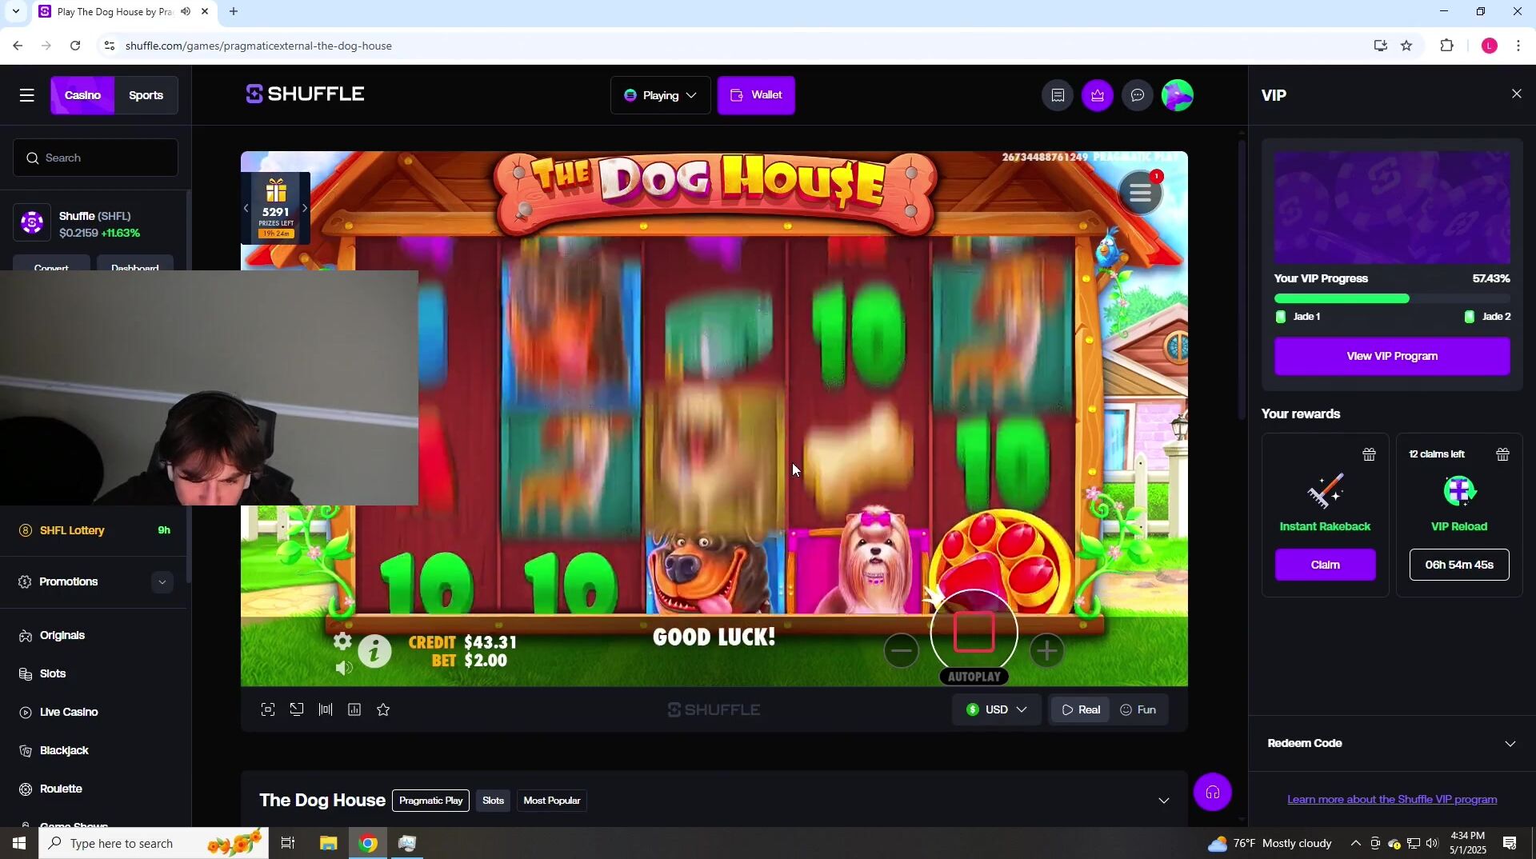Stop the spin with red square button
The width and height of the screenshot is (1536, 859).
coord(974,633)
